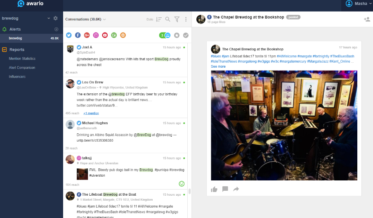Toggle the unread mentions switch
This screenshot has width=373, height=218.
[165, 36]
